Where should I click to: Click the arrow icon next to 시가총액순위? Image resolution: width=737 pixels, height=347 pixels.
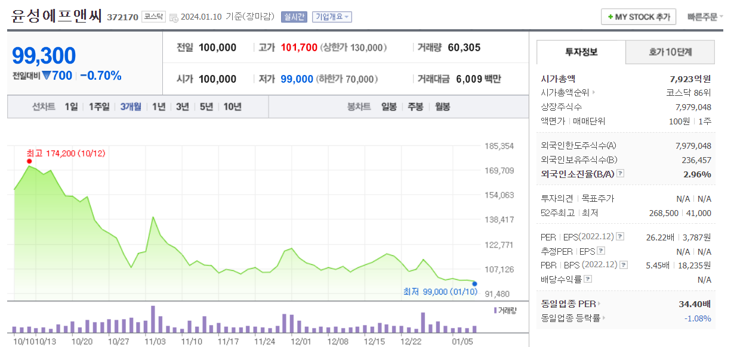point(594,93)
